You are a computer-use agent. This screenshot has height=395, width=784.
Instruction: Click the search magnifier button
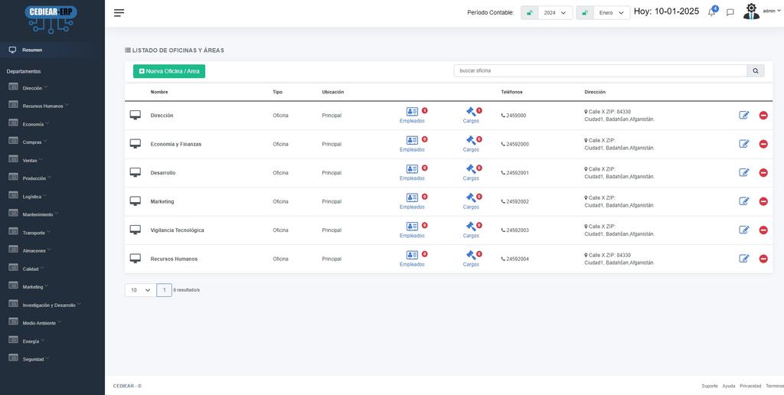click(756, 71)
